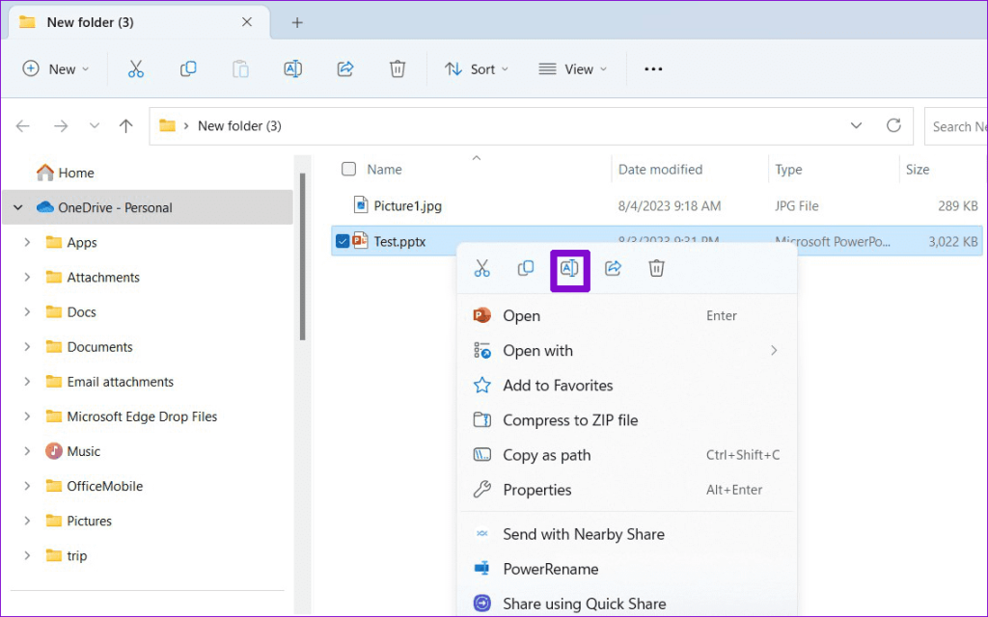Open the recent locations dropdown arrow
The image size is (988, 617).
pos(95,126)
